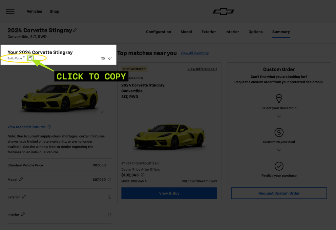
Task: Click the Similar Match badge
Action: coord(134,69)
